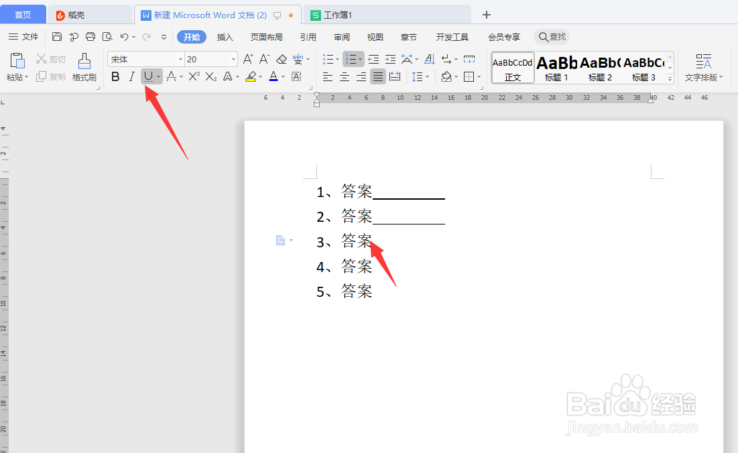Open the quick access customize dropdown
Viewport: 738px width, 453px height.
pos(164,37)
